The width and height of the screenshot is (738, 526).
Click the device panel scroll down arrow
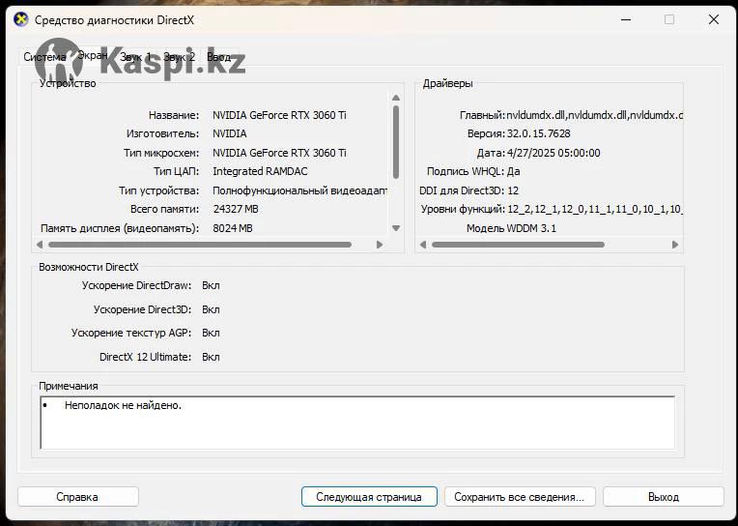(396, 228)
